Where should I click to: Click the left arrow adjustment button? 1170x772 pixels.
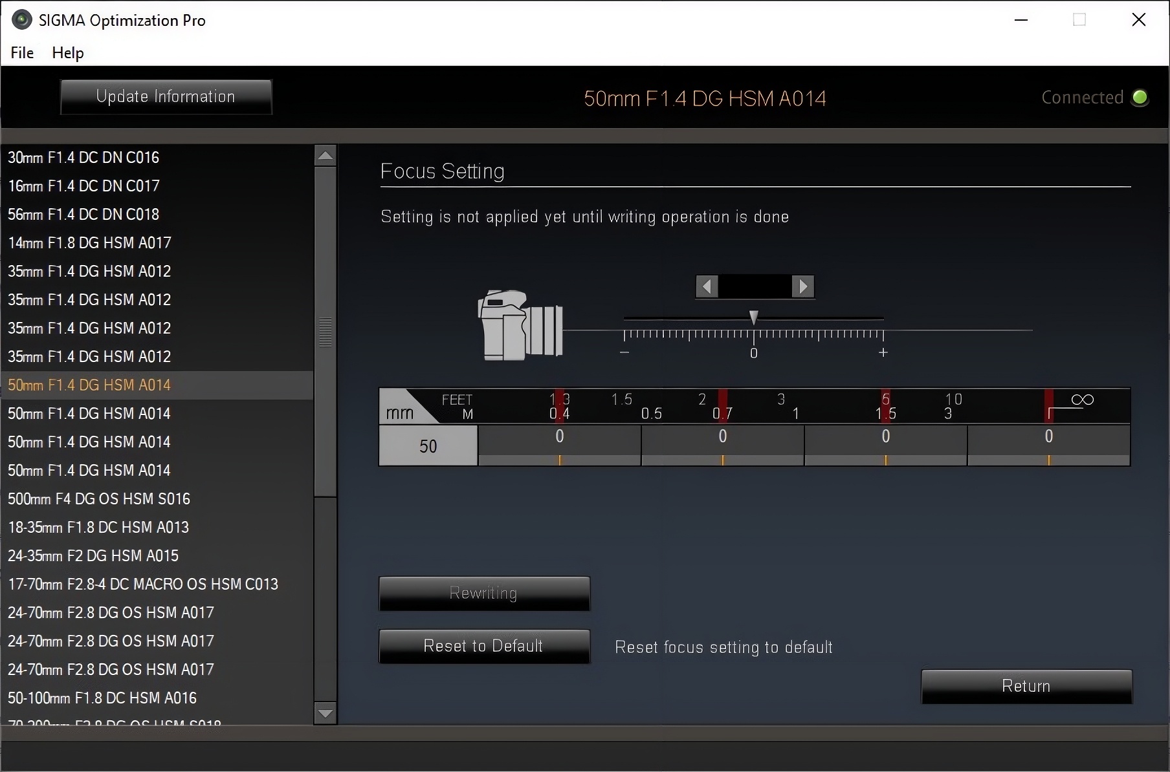pyautogui.click(x=707, y=286)
